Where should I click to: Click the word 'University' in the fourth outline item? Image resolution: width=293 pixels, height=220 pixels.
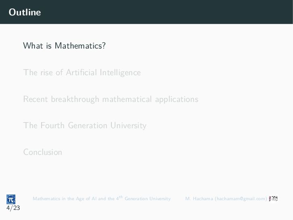click(x=128, y=126)
